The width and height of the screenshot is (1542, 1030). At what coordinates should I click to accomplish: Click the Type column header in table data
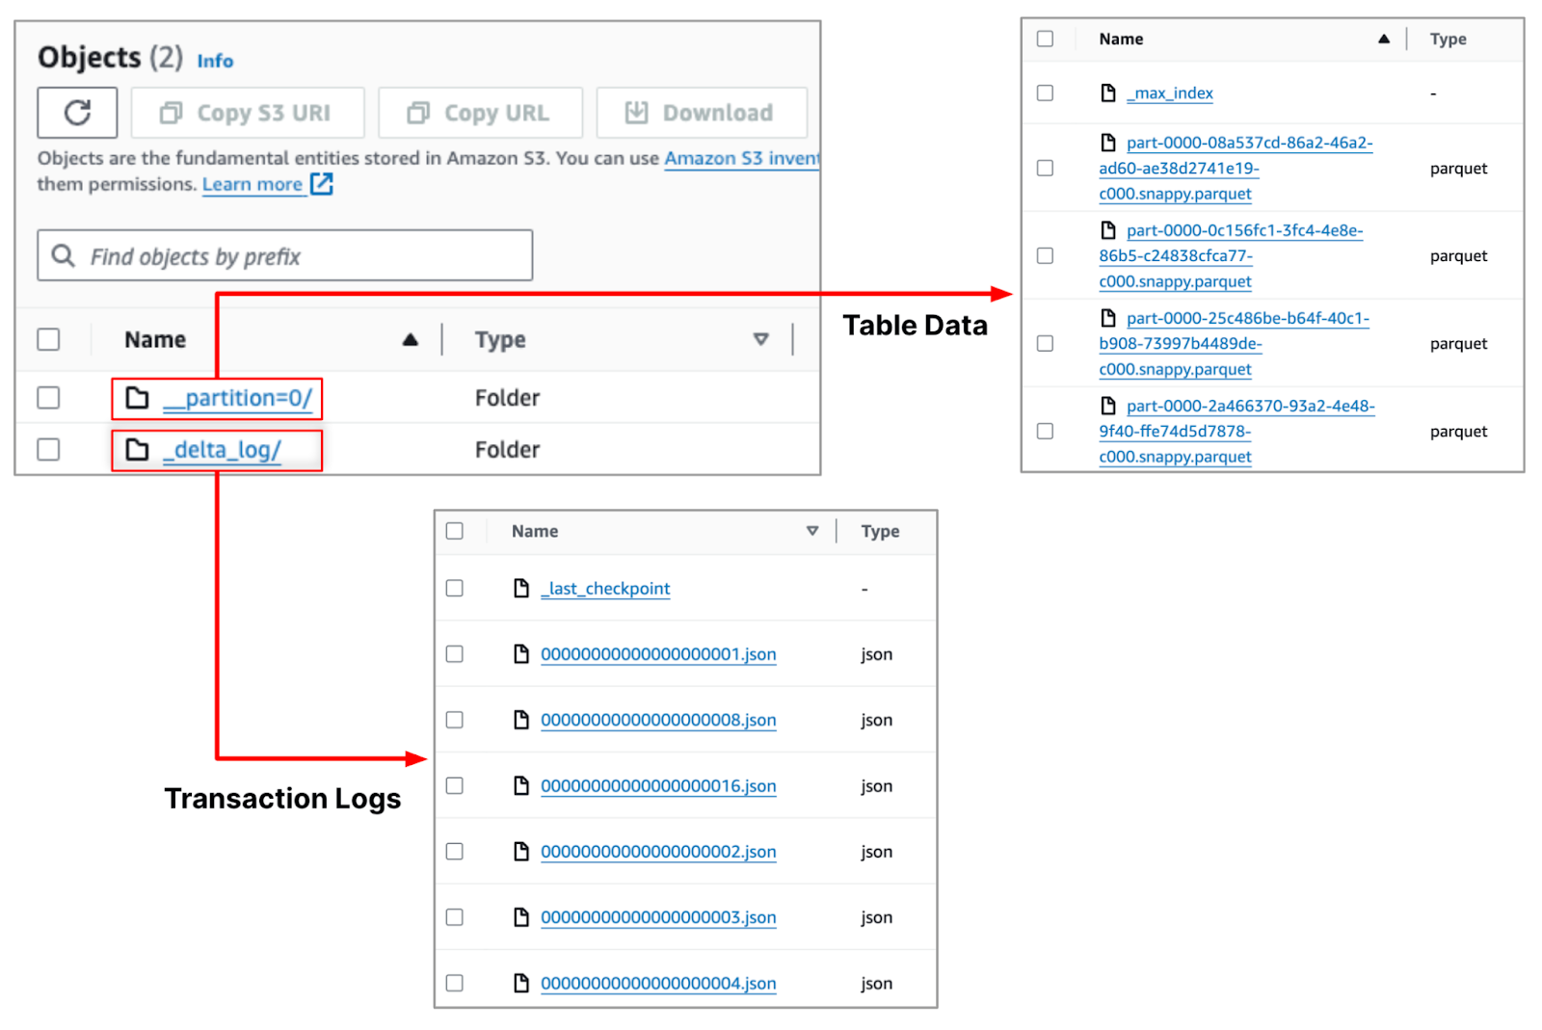pyautogui.click(x=1448, y=40)
